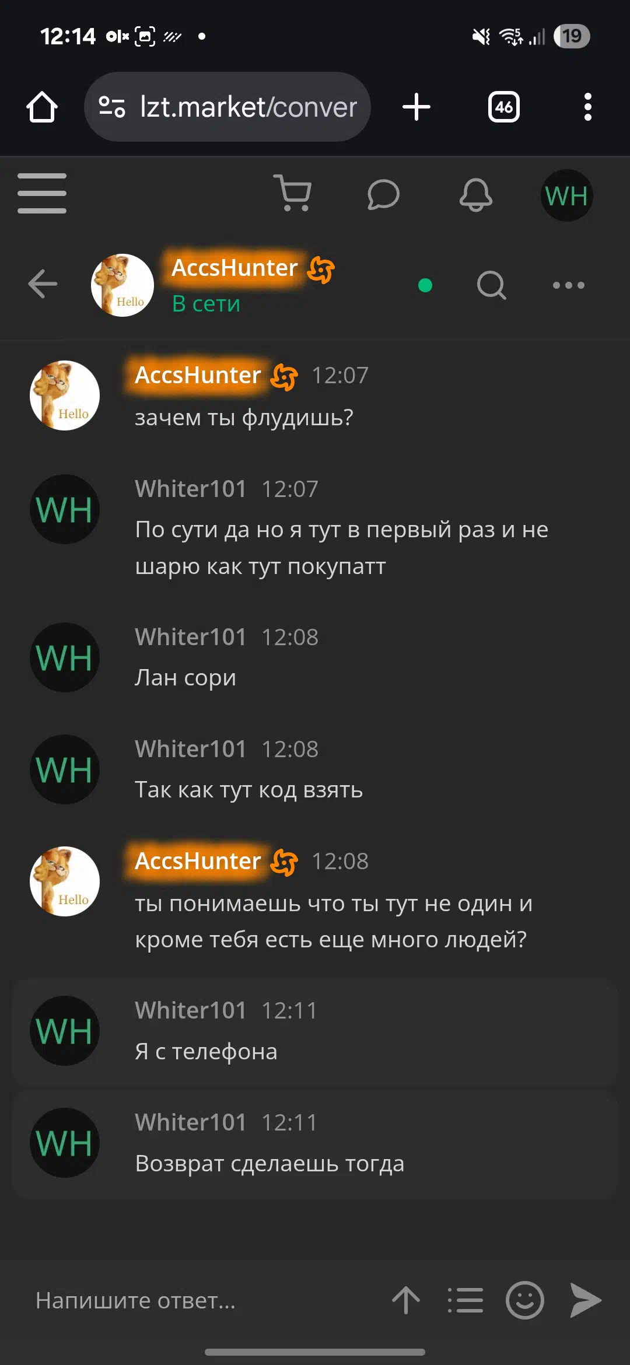Screen dimensions: 630x1365
Task: Search within the AccsHunter conversation
Action: [491, 285]
